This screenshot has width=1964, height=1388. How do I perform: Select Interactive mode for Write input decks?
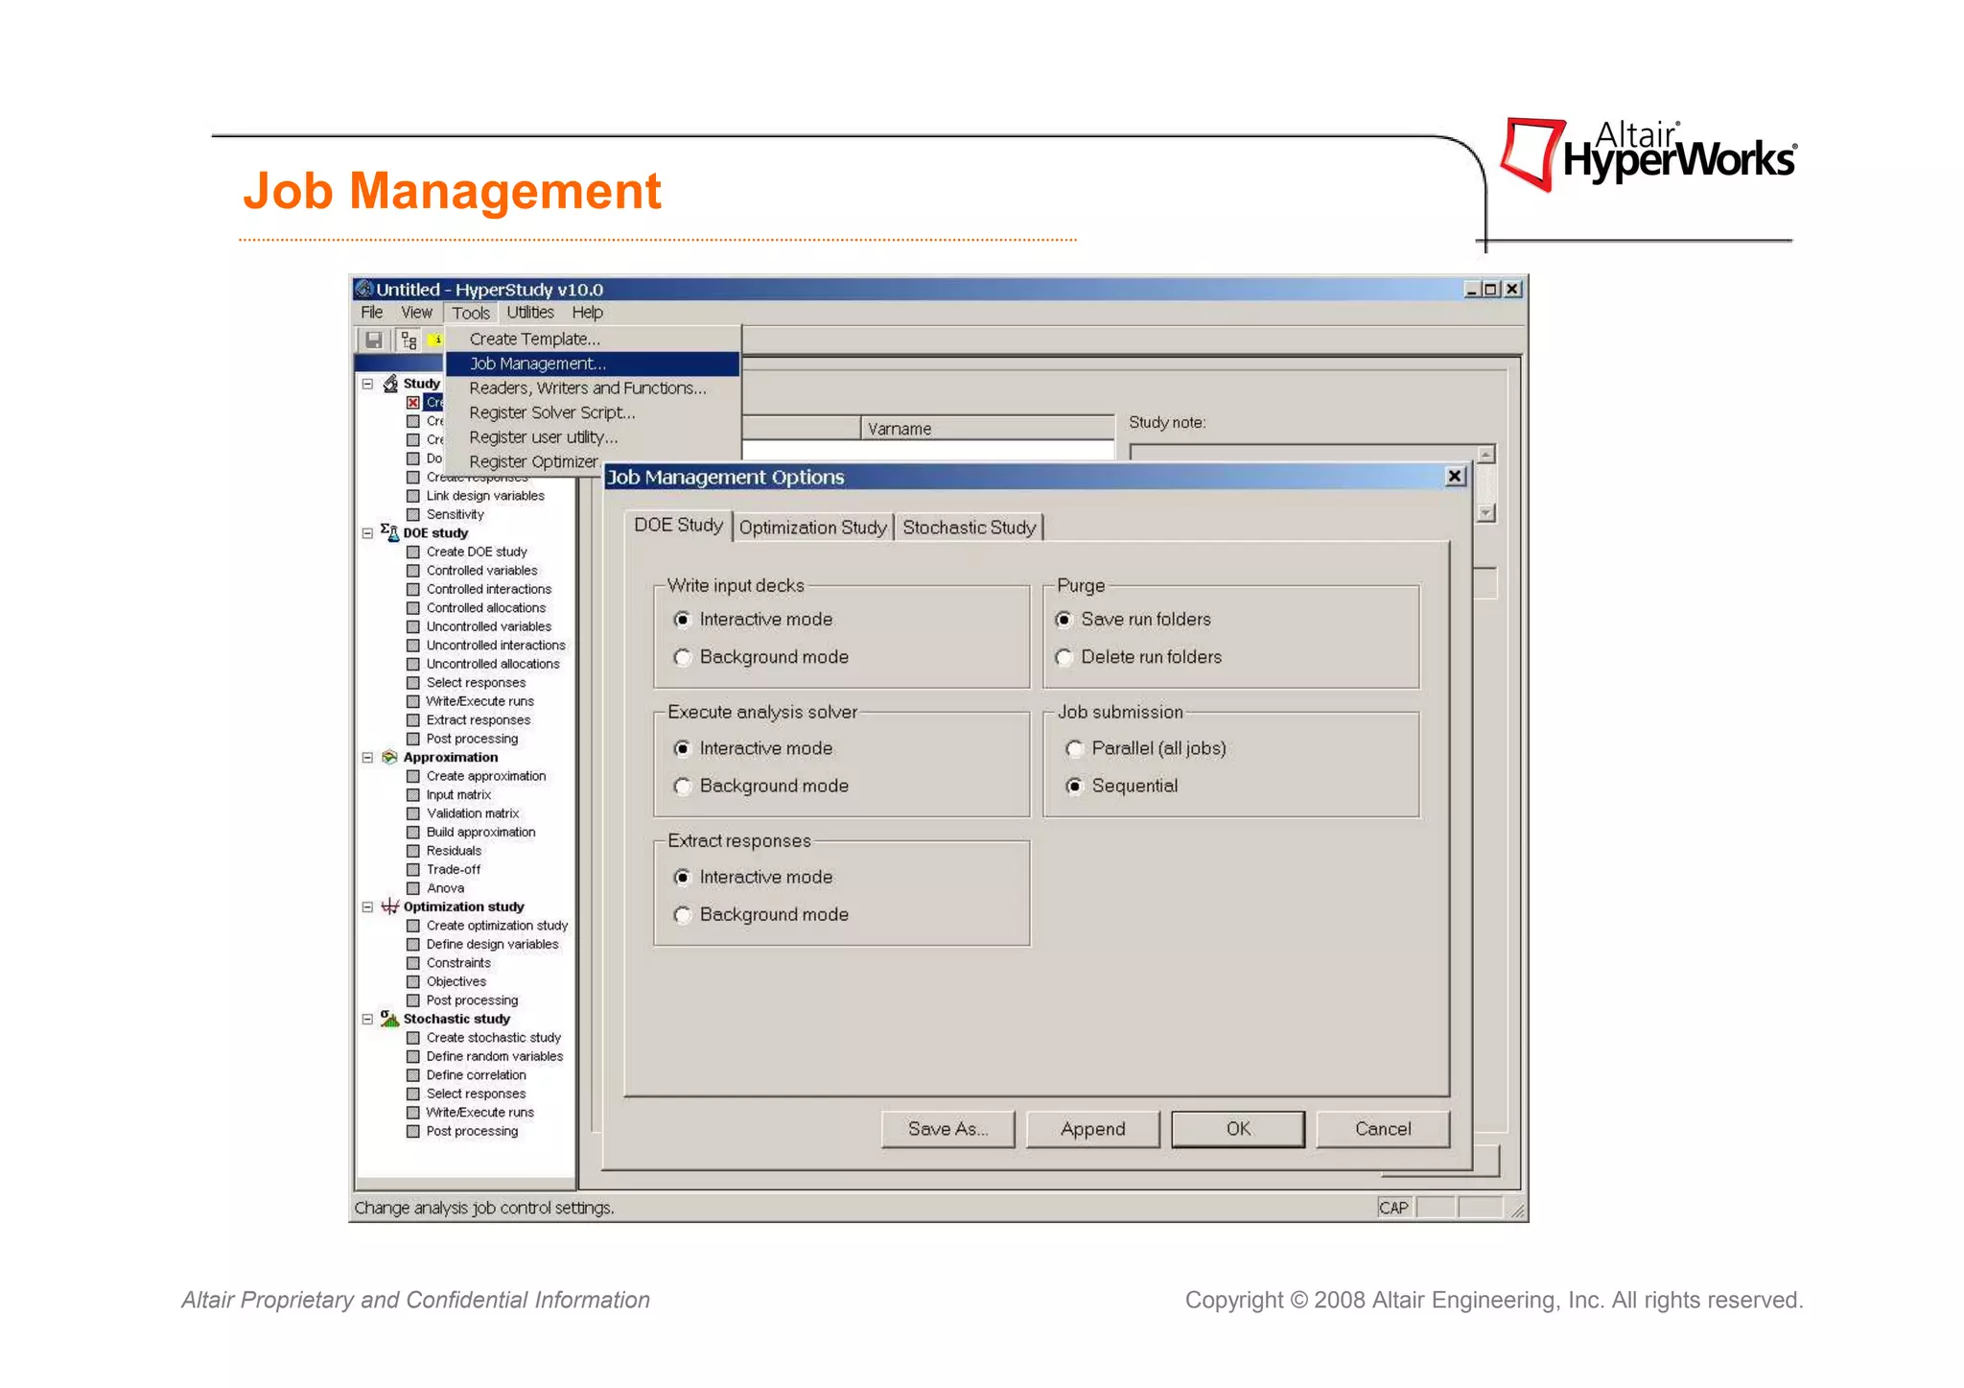click(683, 620)
